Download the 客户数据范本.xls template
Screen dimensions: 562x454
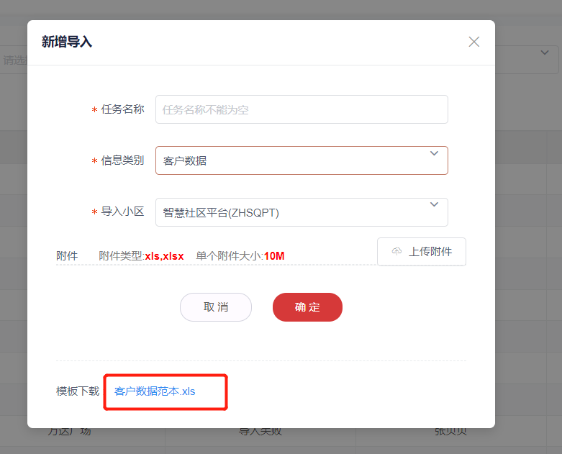pos(155,391)
